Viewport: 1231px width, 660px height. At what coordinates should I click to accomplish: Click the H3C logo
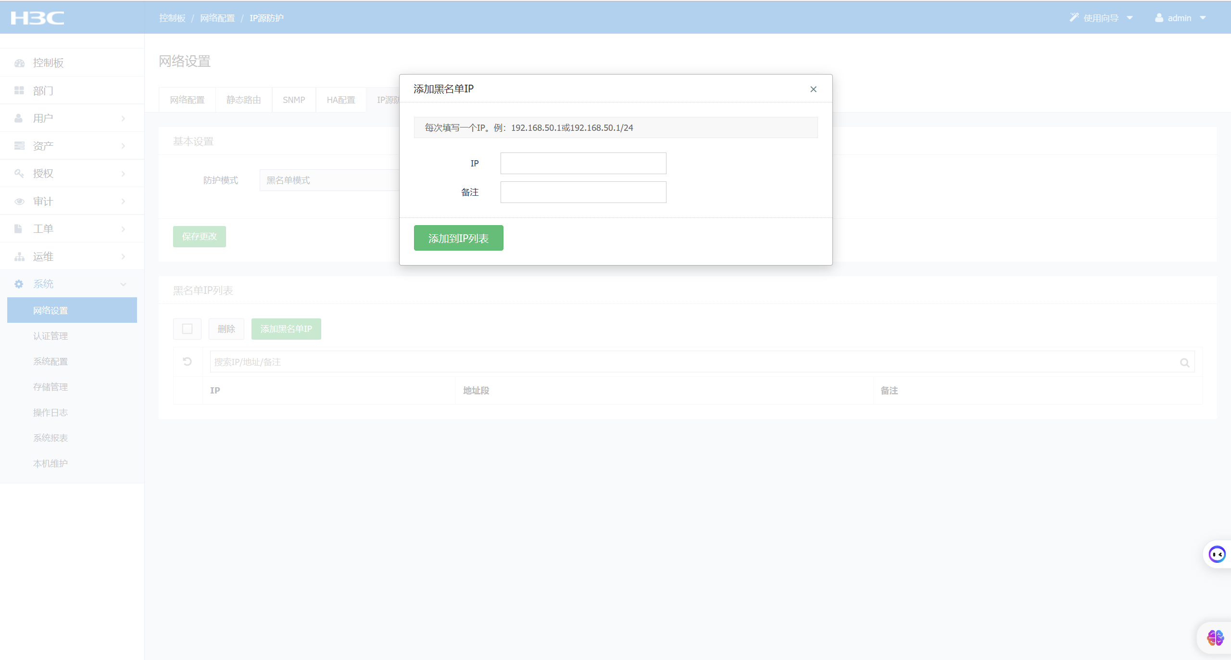coord(37,18)
